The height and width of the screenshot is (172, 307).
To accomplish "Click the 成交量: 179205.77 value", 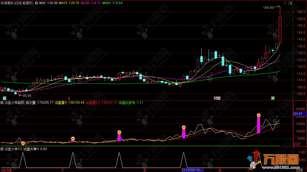I will 39,103.
